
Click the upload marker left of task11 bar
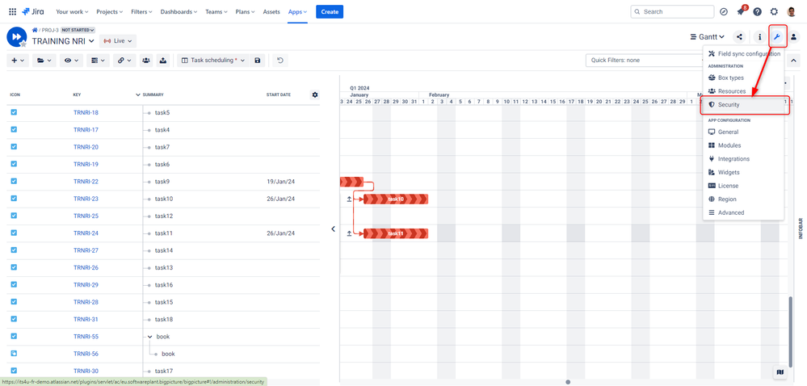[x=350, y=233]
